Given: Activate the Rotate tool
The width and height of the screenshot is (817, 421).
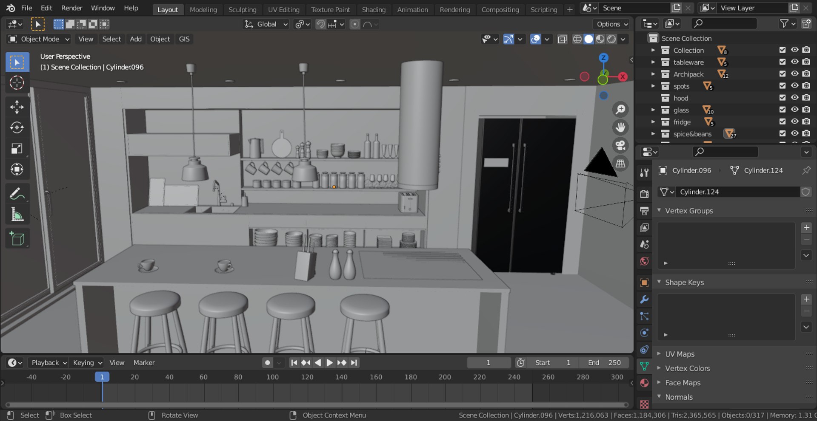Looking at the screenshot, I should click(x=17, y=127).
